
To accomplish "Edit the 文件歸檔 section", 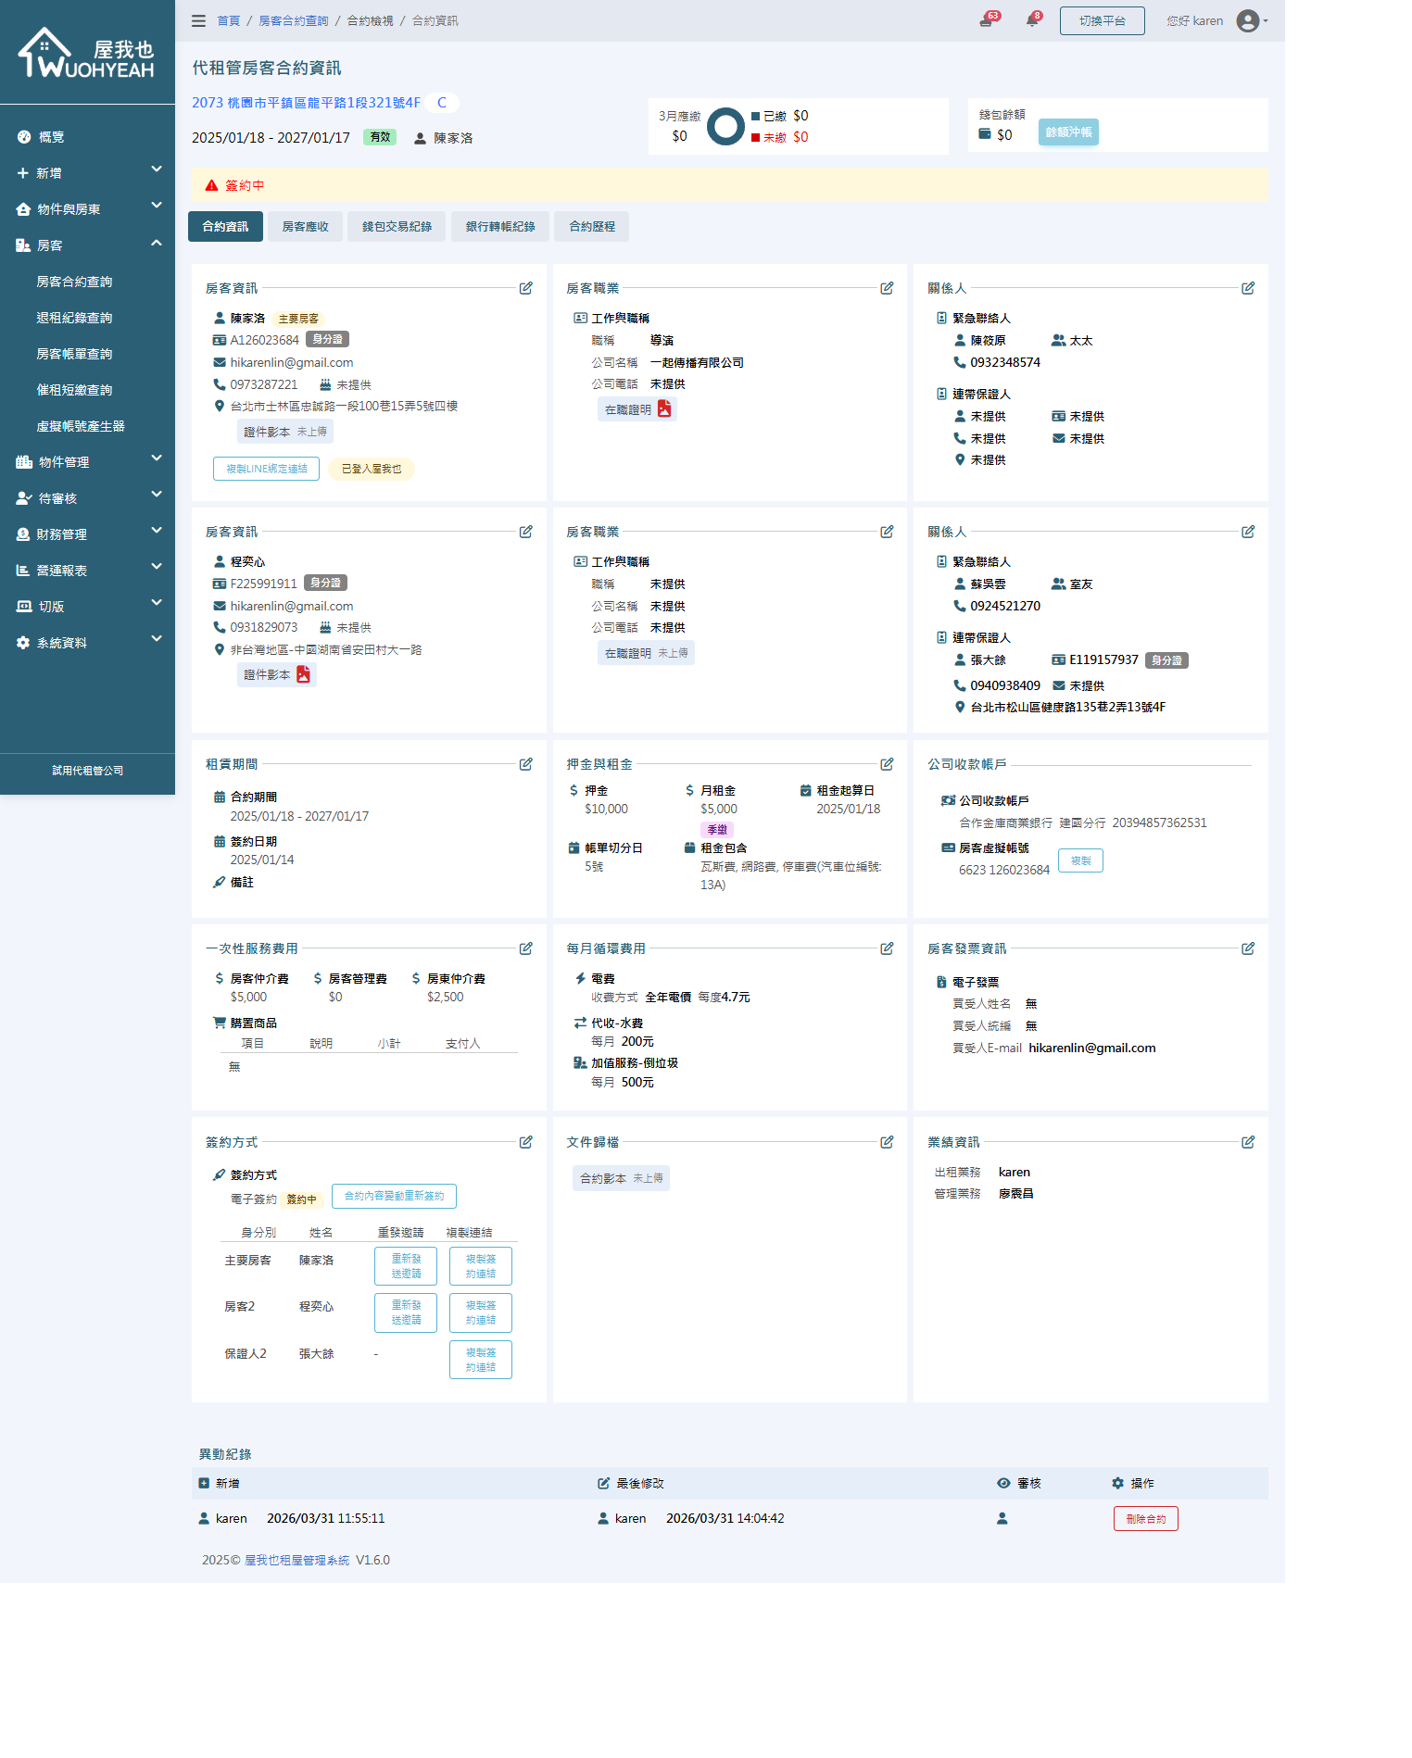I will tap(887, 1142).
